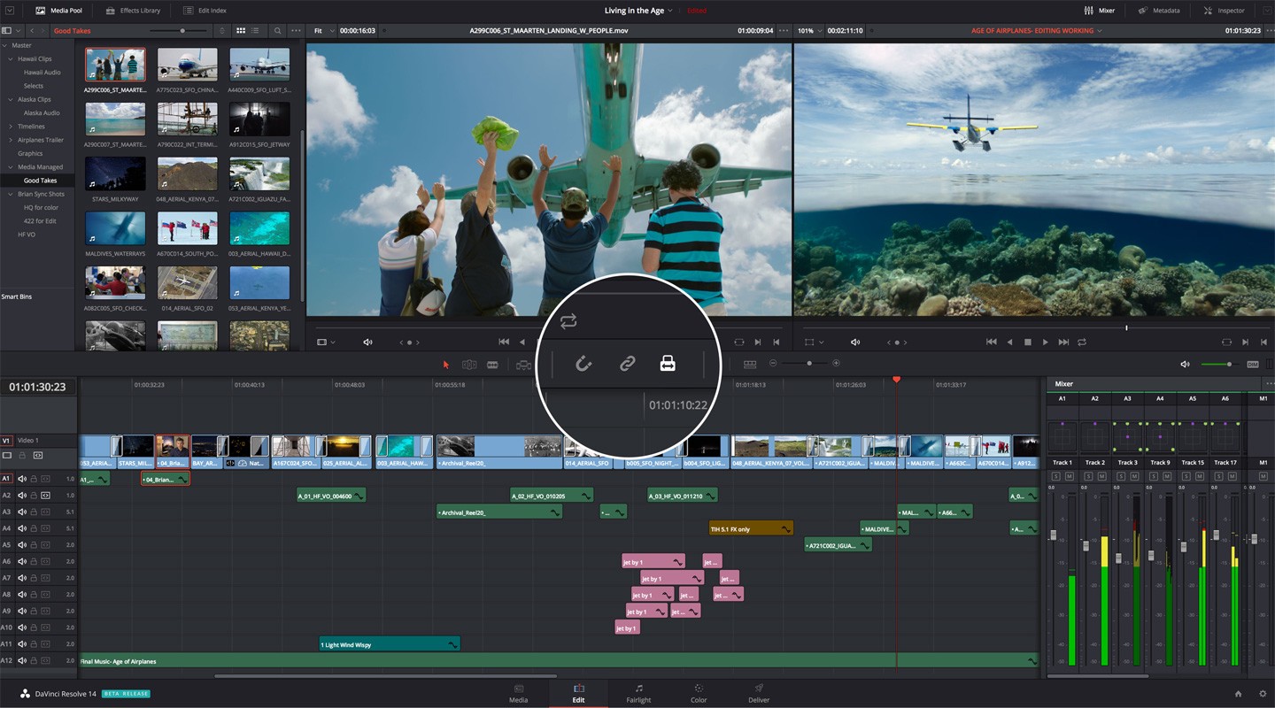Select the A775C023_SFO_CHINA clip thumbnail
Image resolution: width=1275 pixels, height=708 pixels.
click(187, 65)
